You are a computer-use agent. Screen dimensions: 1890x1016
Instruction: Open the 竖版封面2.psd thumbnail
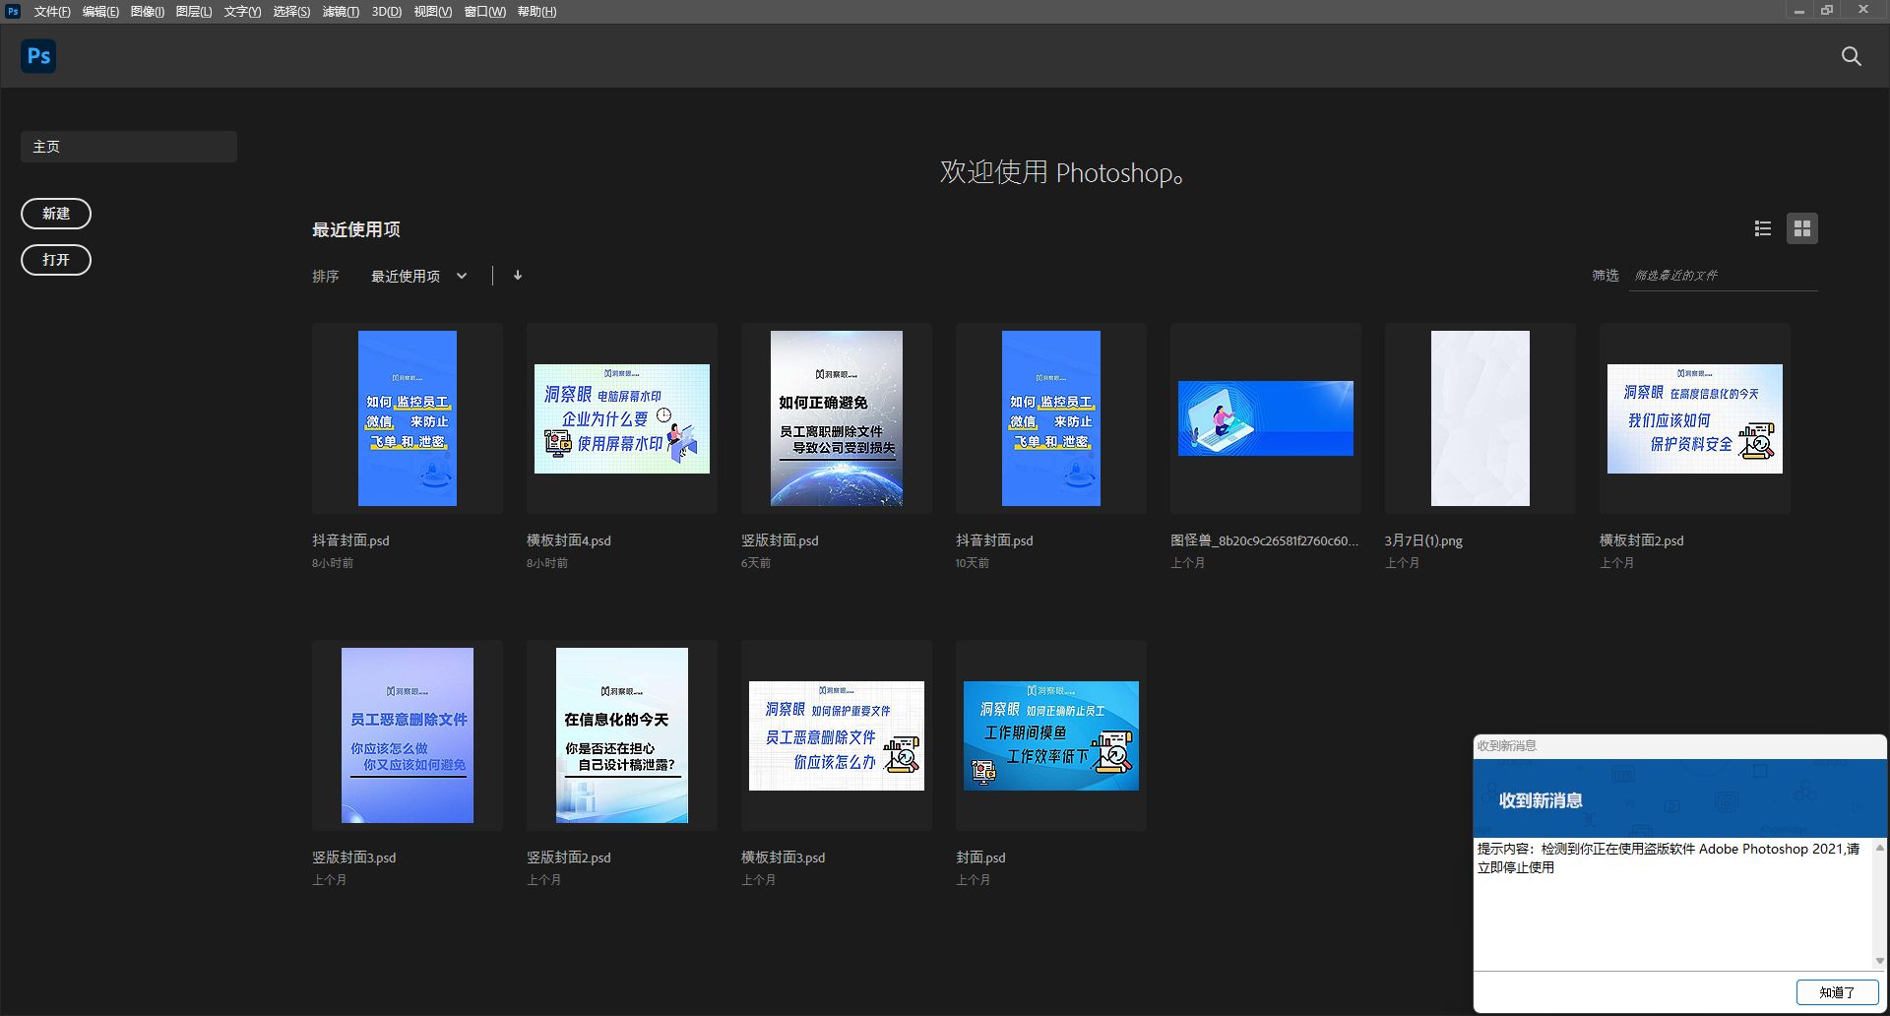622,735
